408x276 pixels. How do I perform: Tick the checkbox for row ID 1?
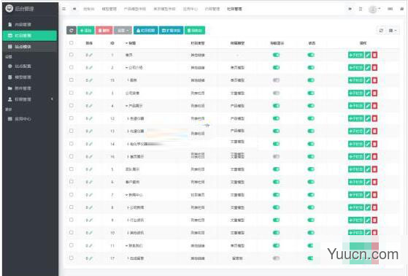[x=72, y=55]
